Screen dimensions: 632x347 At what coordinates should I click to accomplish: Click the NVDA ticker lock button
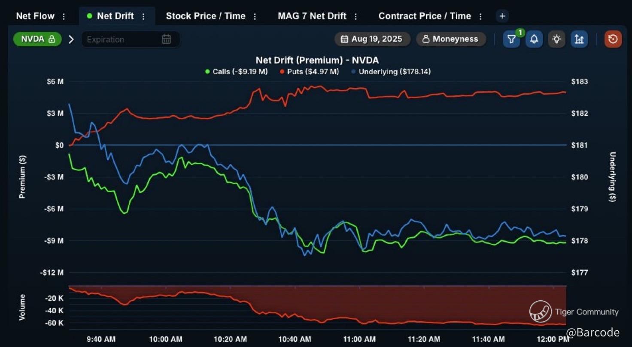pos(38,39)
